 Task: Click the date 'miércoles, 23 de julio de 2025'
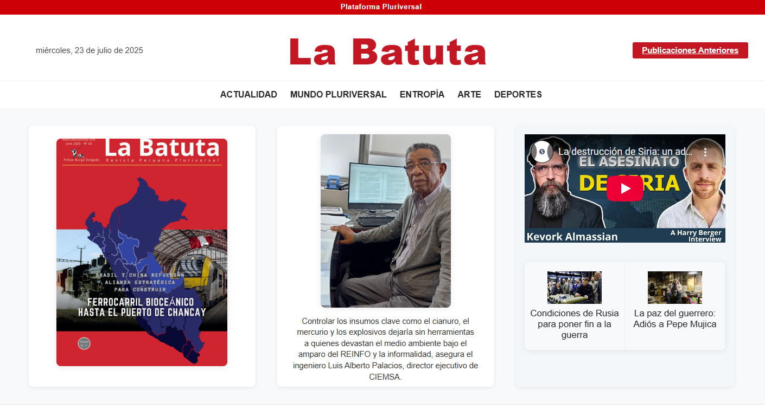tap(90, 50)
